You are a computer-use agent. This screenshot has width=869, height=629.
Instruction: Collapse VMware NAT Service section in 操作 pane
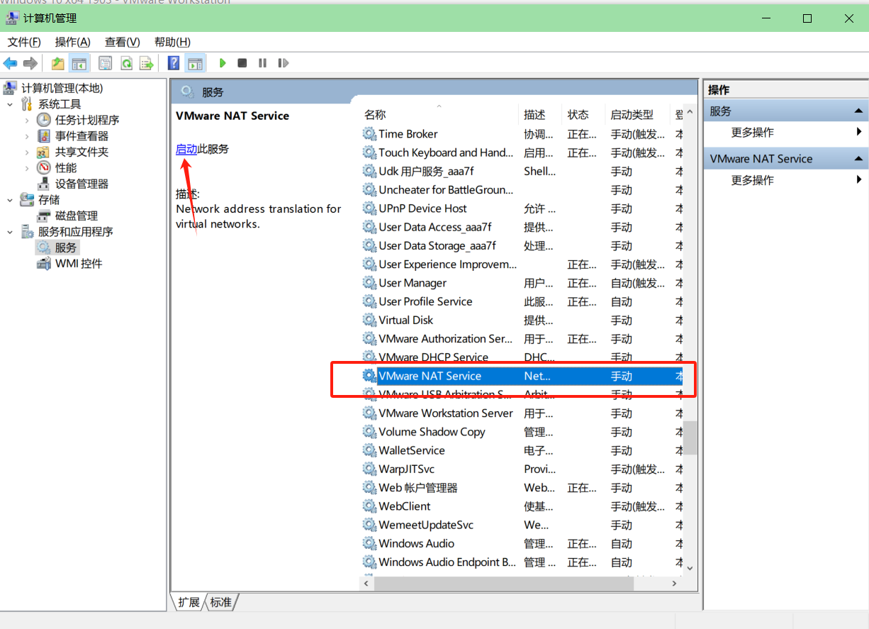click(859, 159)
